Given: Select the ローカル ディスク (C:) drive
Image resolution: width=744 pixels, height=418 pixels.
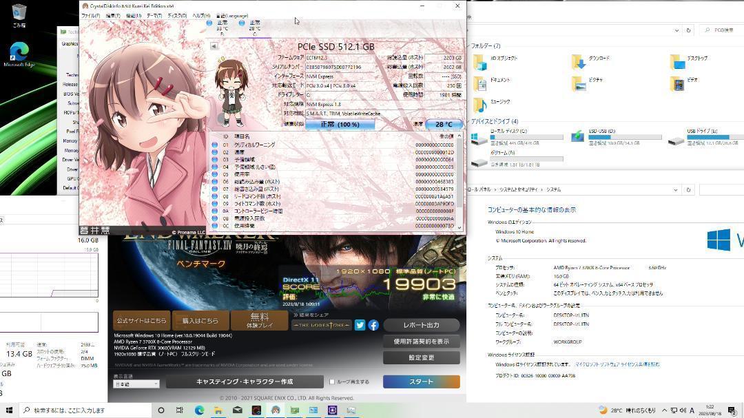Looking at the screenshot, I should pos(517,136).
